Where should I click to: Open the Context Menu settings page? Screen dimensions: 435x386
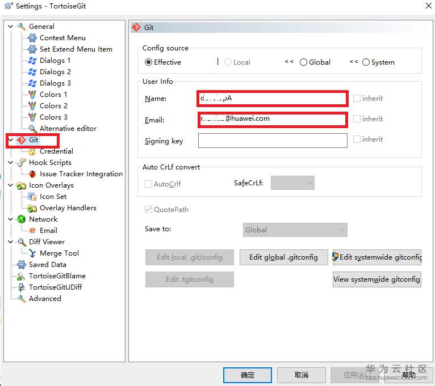click(x=62, y=38)
